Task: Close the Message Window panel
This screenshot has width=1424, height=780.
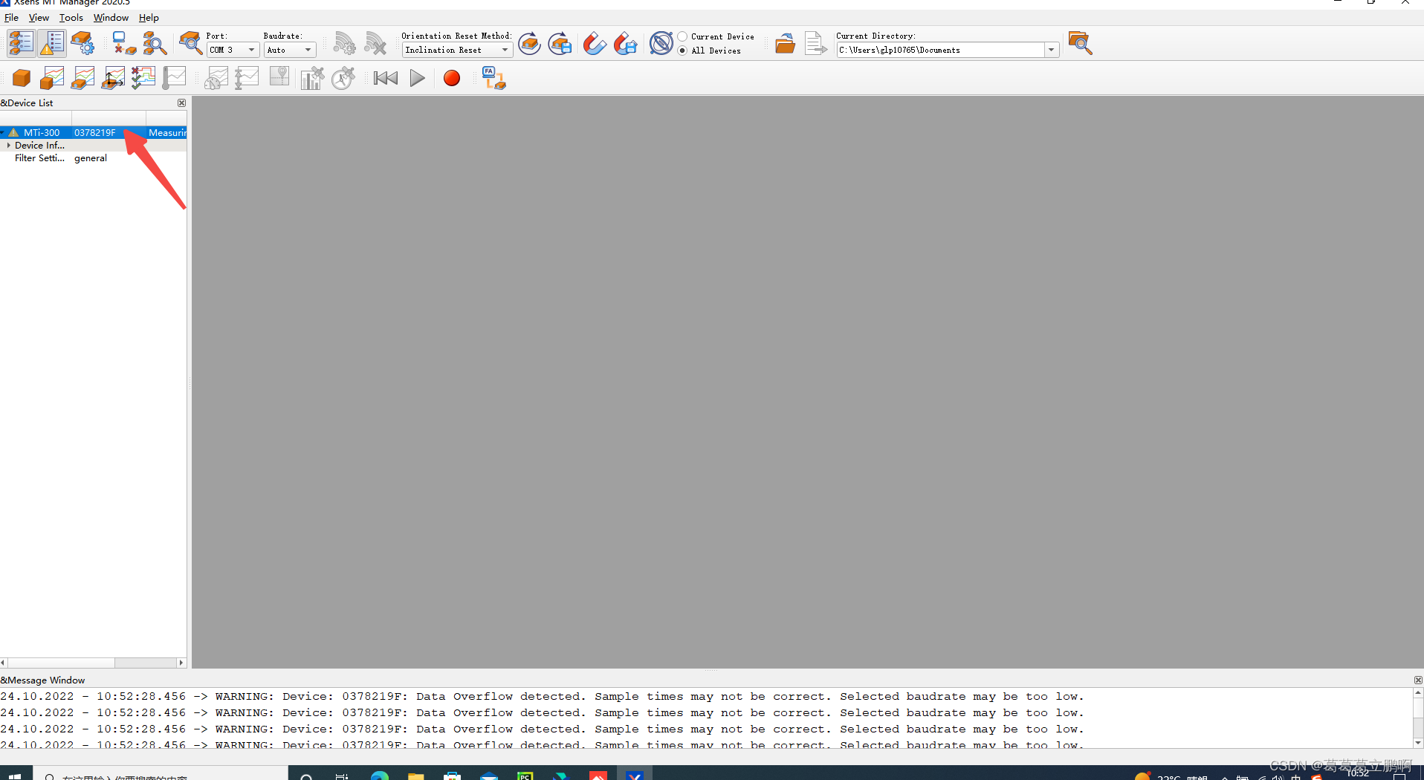Action: click(x=1418, y=680)
